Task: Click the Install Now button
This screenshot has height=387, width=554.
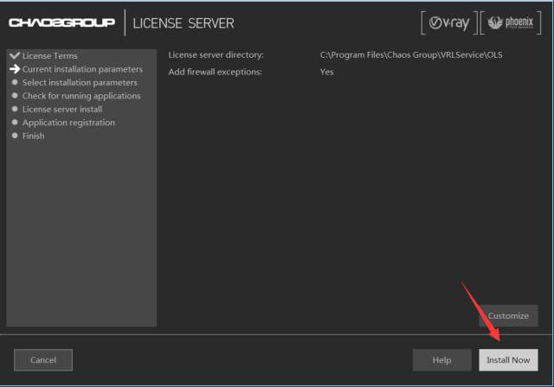Action: point(508,360)
